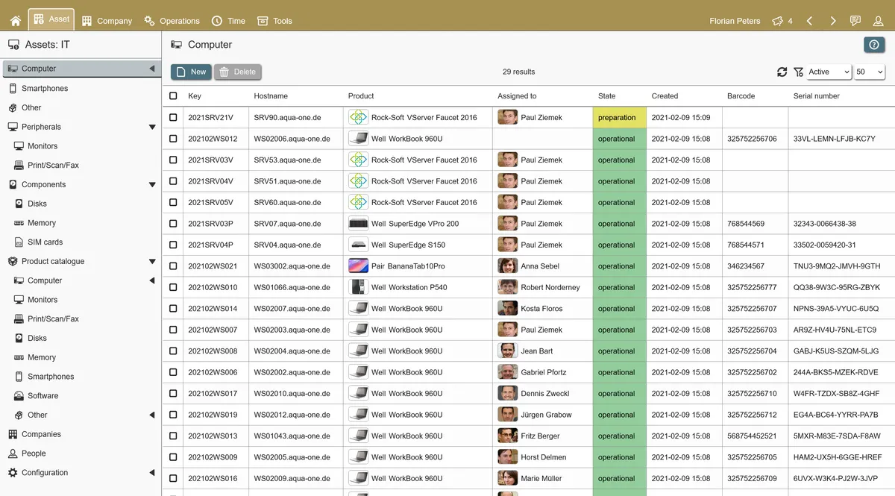Collapse the Peripherals tree section
Screen dimensions: 895x496
[x=152, y=127]
